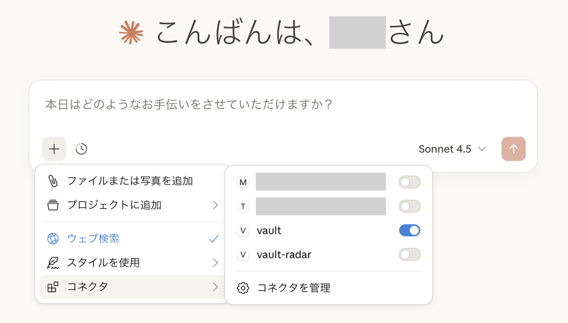This screenshot has height=323, width=568.
Task: Click the paperclip add file icon
Action: click(x=53, y=181)
